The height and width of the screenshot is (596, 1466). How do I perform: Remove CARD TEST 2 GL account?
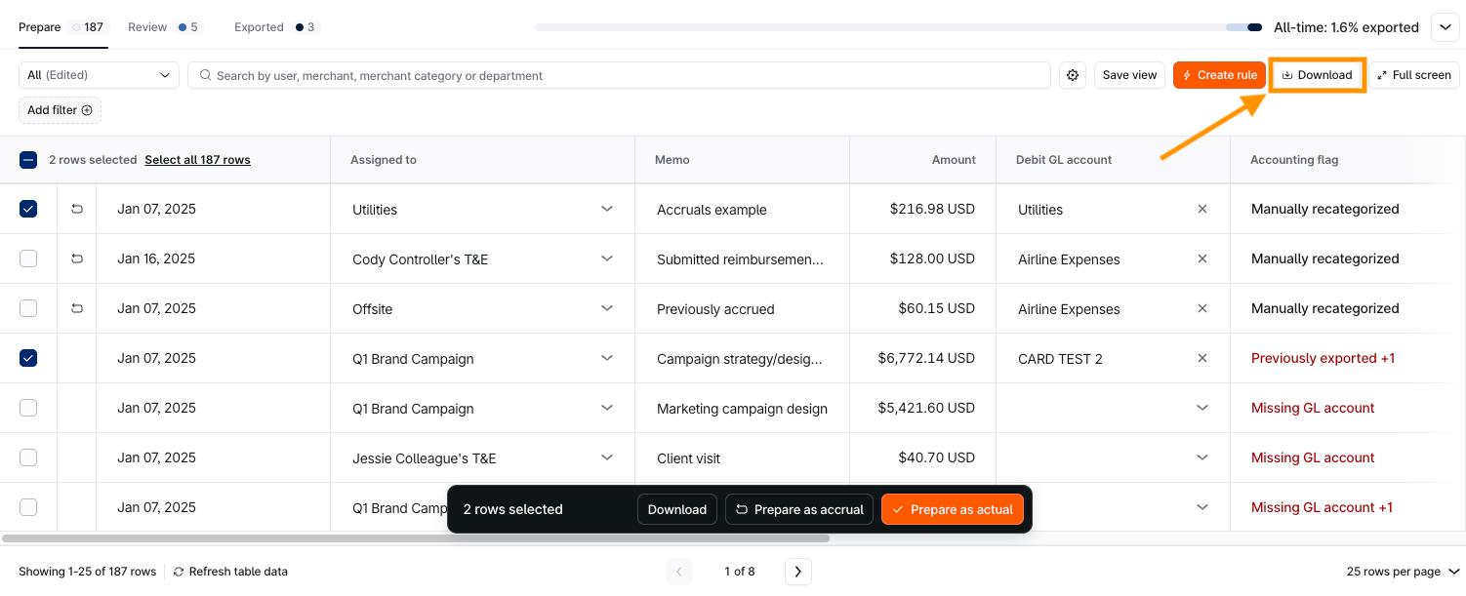[1201, 358]
